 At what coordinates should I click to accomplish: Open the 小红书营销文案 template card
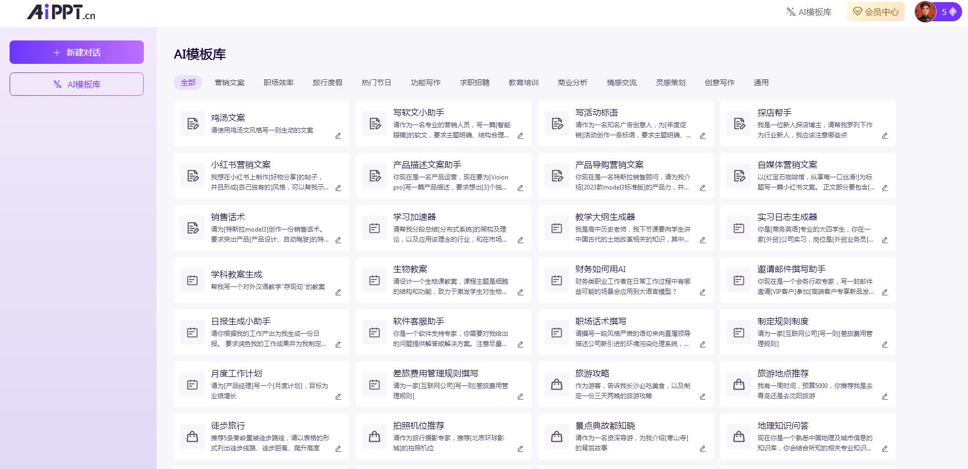[261, 176]
